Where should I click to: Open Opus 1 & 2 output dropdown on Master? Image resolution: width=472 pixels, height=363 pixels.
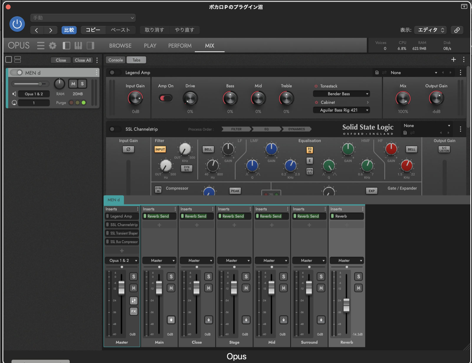tap(122, 260)
